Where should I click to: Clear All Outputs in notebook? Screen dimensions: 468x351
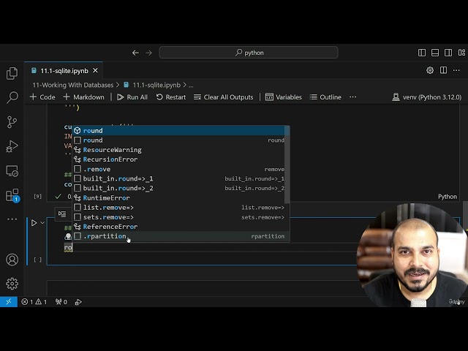[x=223, y=97]
